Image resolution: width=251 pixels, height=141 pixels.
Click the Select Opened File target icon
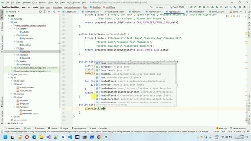[x=40, y=12]
